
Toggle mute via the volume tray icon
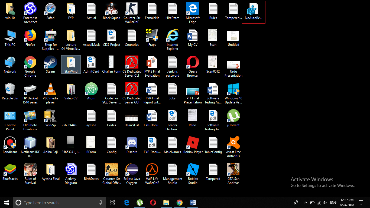[325, 203]
